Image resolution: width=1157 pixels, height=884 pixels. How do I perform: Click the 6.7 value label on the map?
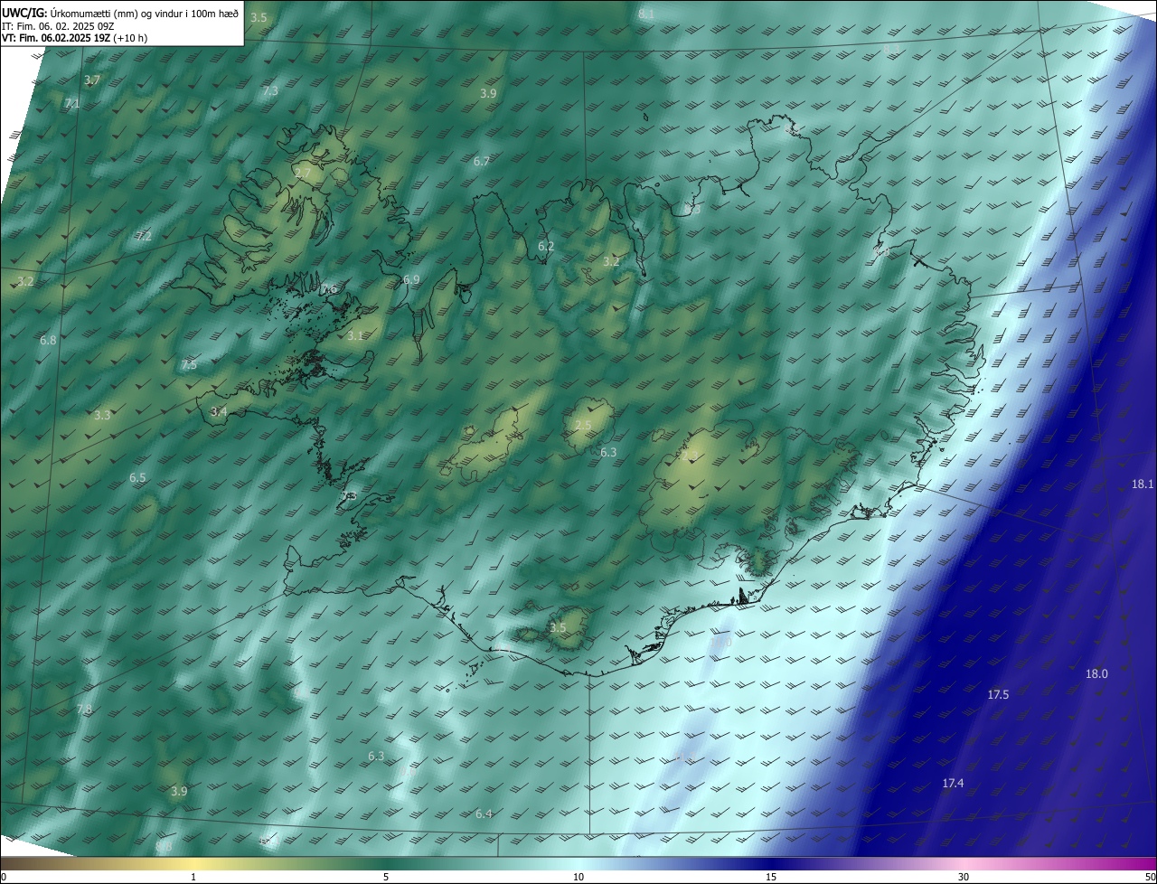482,161
